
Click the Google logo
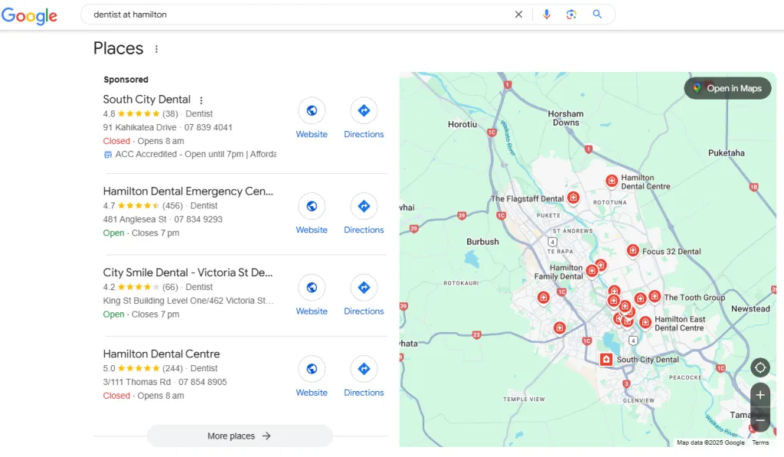29,15
